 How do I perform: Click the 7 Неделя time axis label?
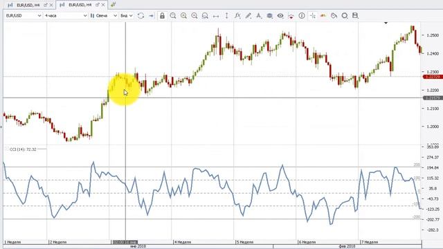369,242
